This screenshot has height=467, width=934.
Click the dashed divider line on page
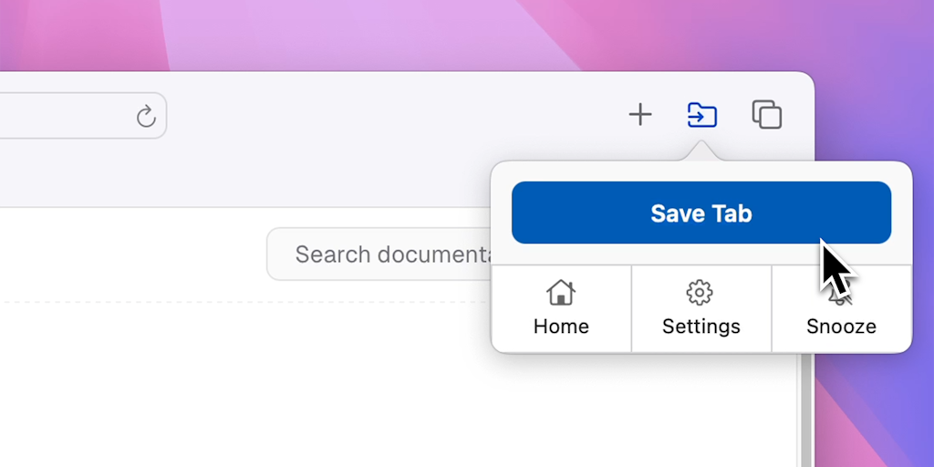pos(137,301)
